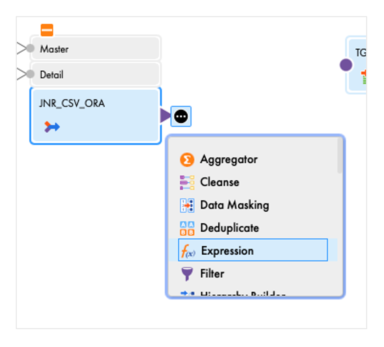Viewport: 384px width, 347px height.
Task: Click the Filter funnel icon
Action: (x=187, y=274)
